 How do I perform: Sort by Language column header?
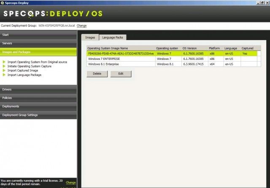232,48
